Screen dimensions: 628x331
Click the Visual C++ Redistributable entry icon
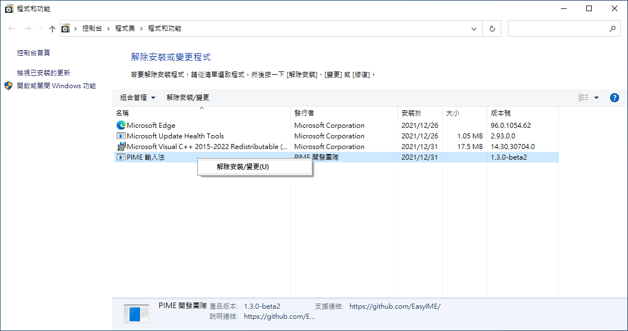tap(121, 146)
